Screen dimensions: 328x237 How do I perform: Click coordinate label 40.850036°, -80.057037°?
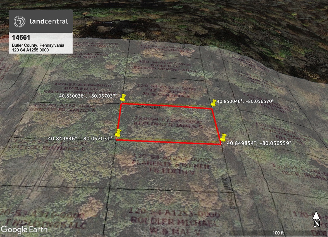coord(88,96)
